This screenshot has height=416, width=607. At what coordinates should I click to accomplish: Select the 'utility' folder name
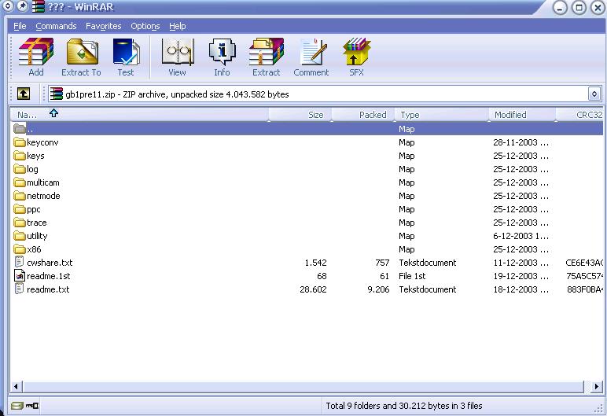point(37,236)
